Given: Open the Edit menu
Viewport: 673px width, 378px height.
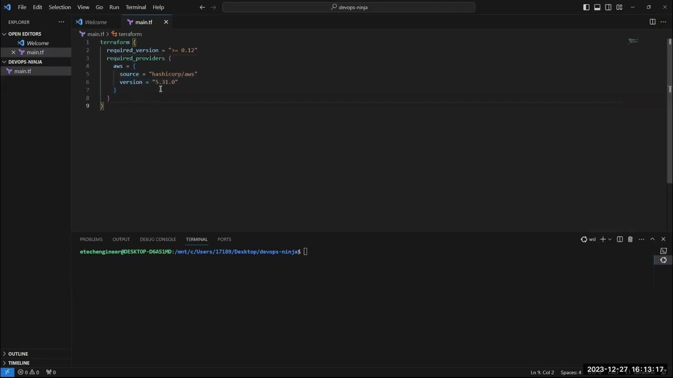Looking at the screenshot, I should click(37, 7).
